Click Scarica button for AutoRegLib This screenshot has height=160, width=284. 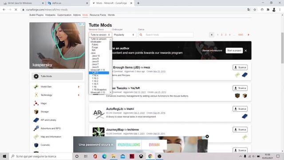(240, 109)
